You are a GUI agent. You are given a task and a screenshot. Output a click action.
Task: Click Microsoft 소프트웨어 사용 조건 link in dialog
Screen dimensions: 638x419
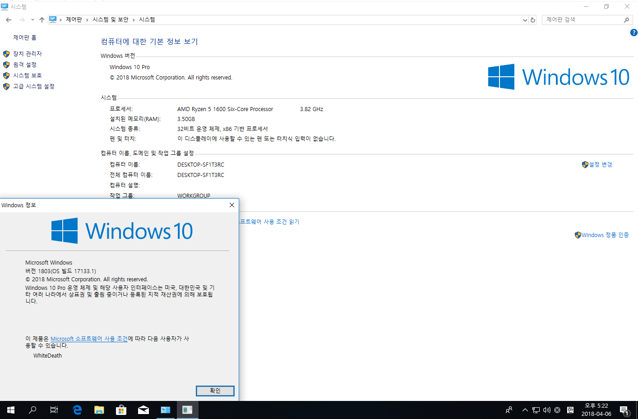tap(89, 339)
